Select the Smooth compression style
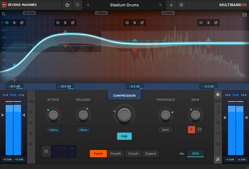249x169 pixels. [116, 153]
